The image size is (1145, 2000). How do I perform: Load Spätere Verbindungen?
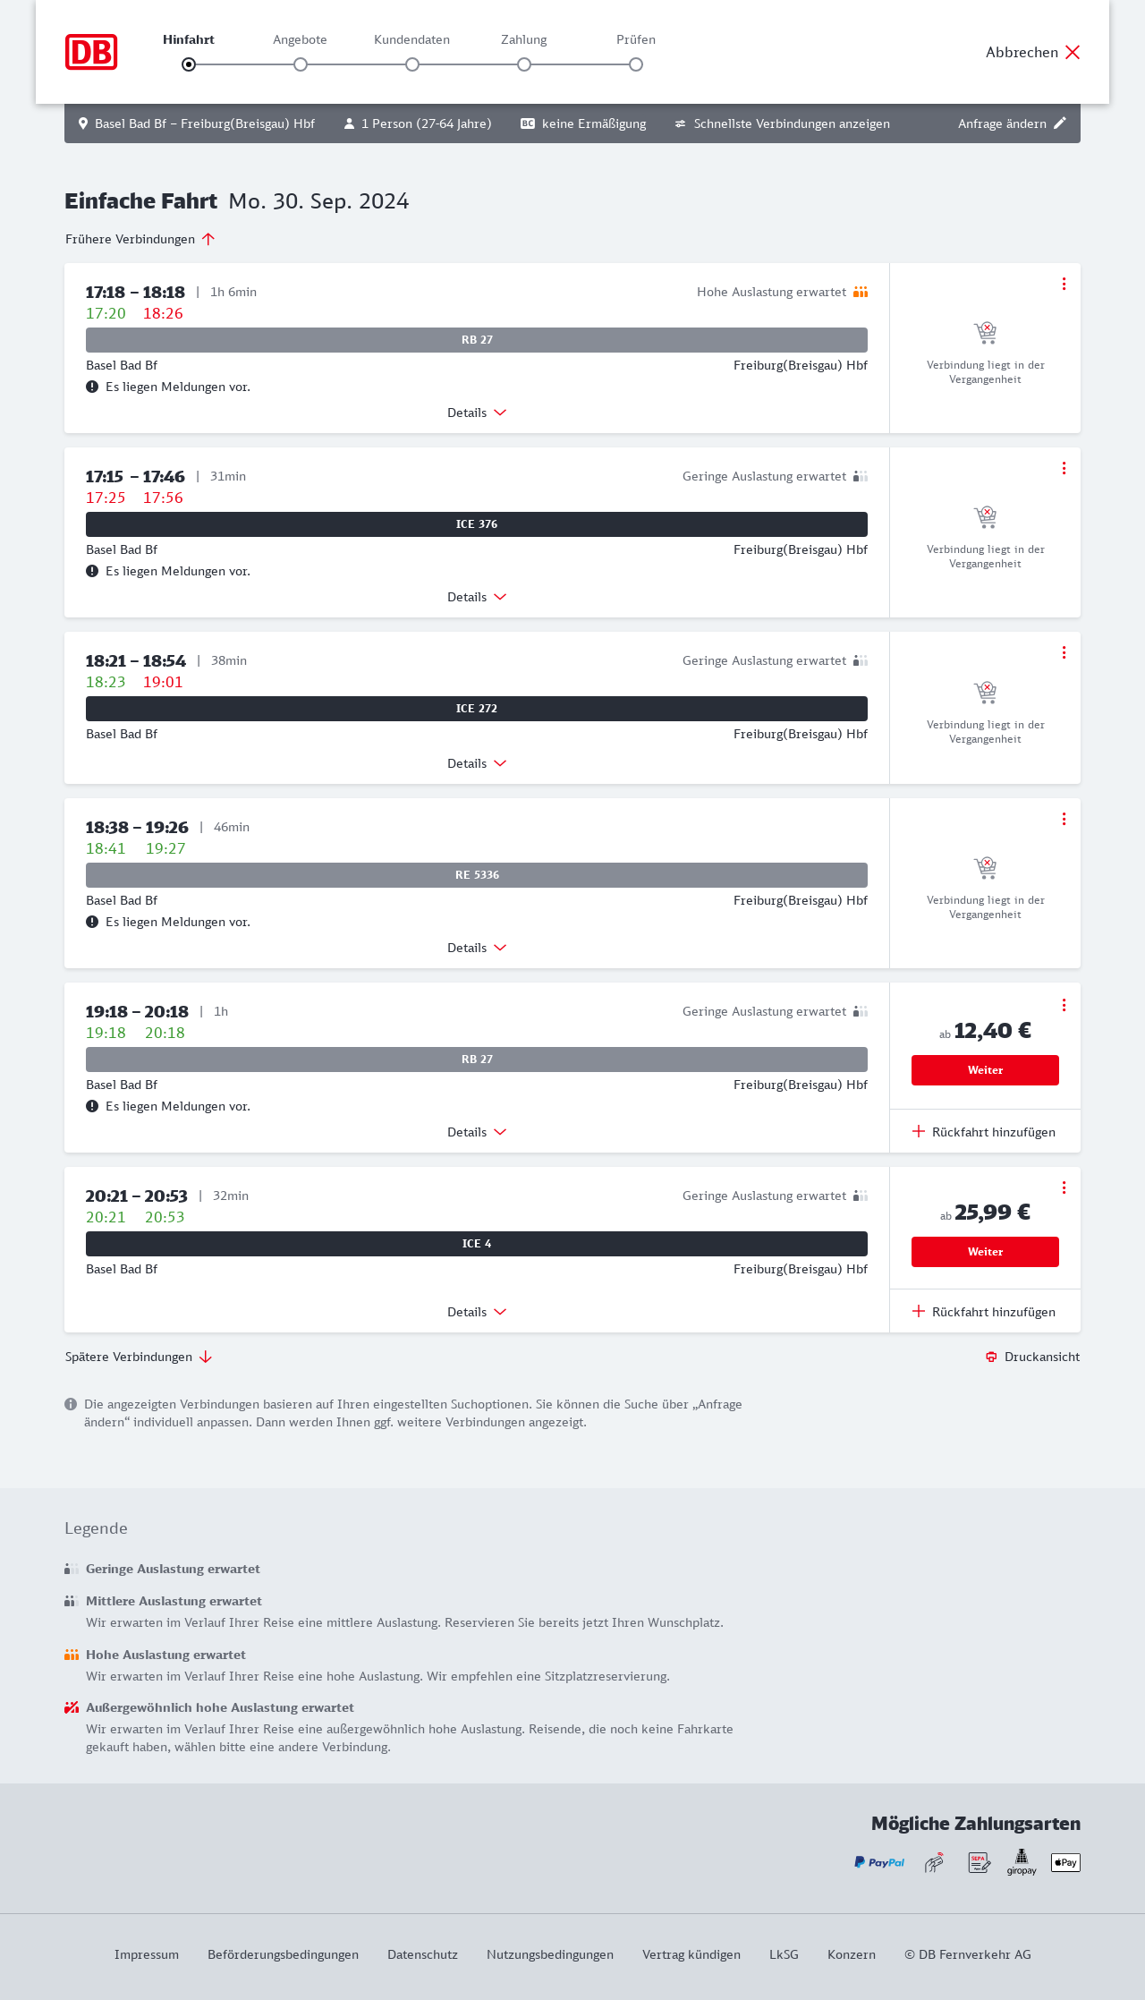click(x=139, y=1357)
